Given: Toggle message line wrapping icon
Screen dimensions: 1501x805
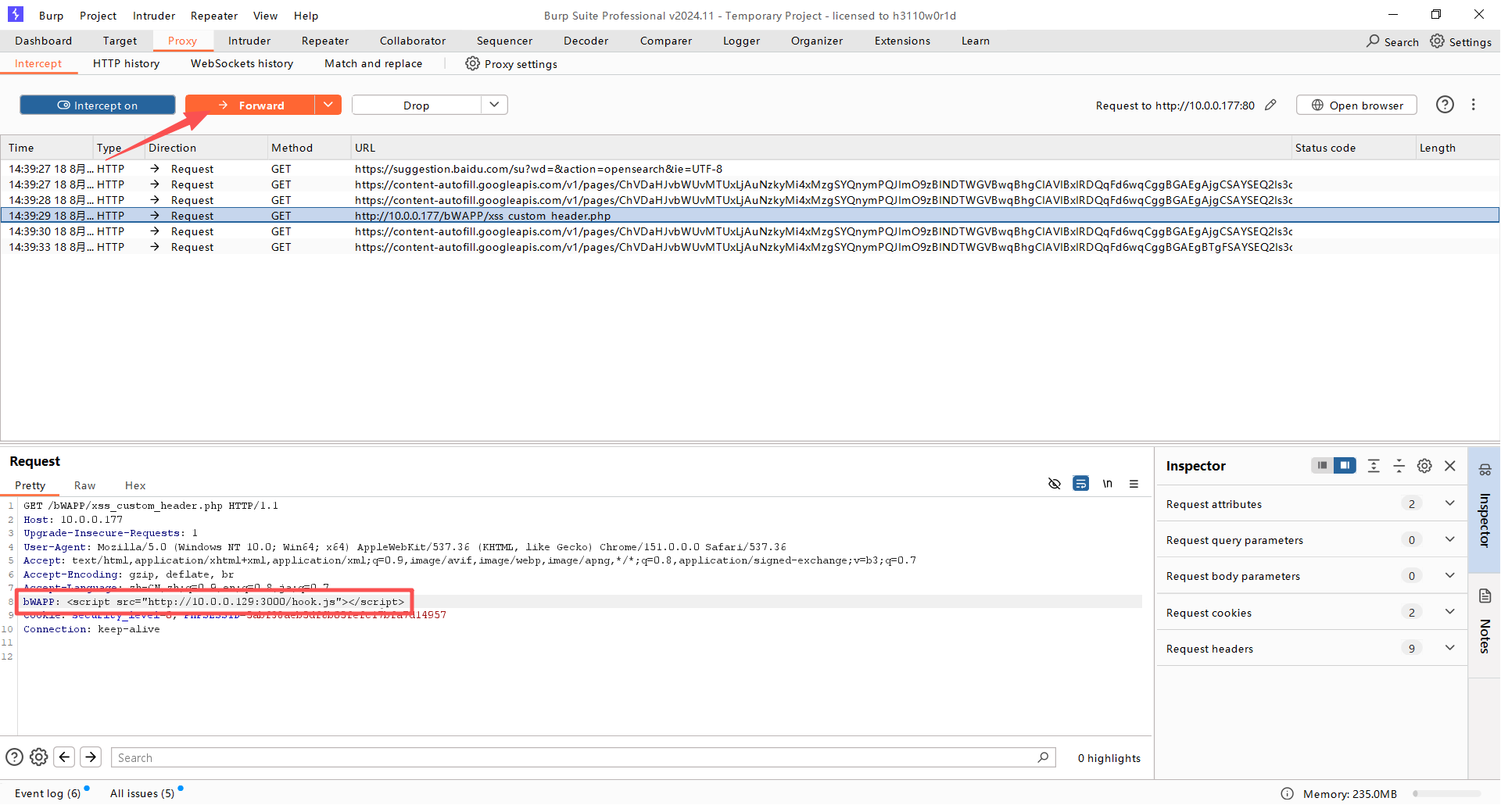Looking at the screenshot, I should click(x=1080, y=484).
